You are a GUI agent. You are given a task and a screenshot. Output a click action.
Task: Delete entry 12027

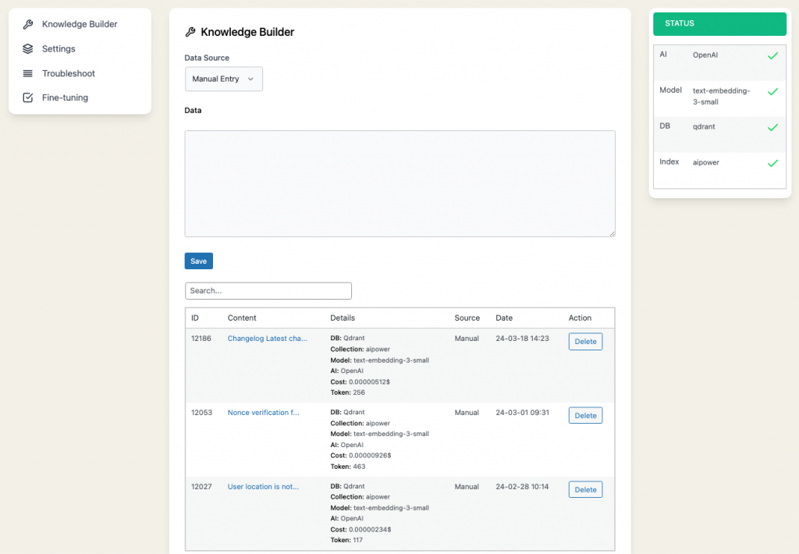(585, 490)
